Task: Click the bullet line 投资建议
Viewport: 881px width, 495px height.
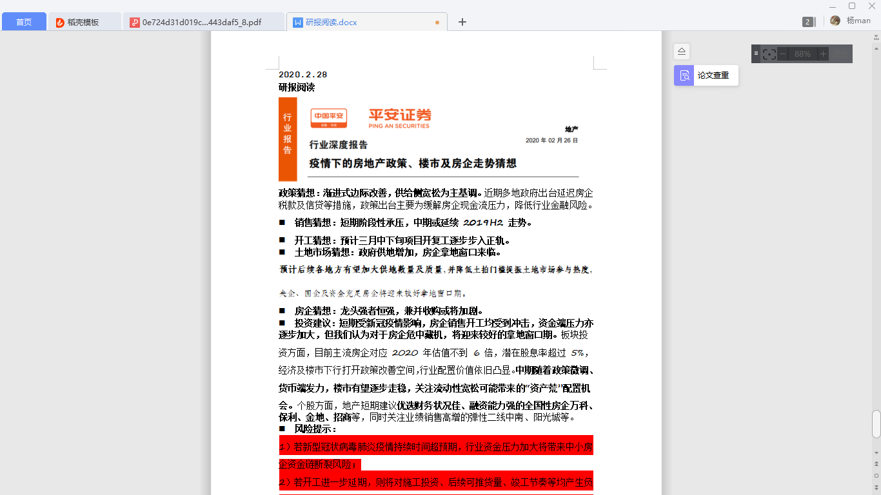Action: (436, 323)
